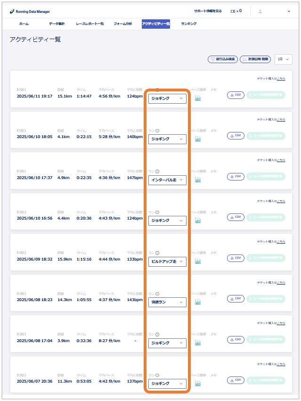Open the ビルドアップ走 run type dropdown
Viewport: 301px width, 401px height.
(167, 262)
